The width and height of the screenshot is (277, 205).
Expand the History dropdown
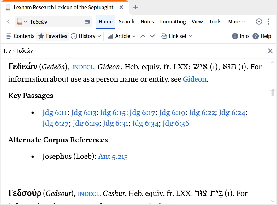click(86, 36)
